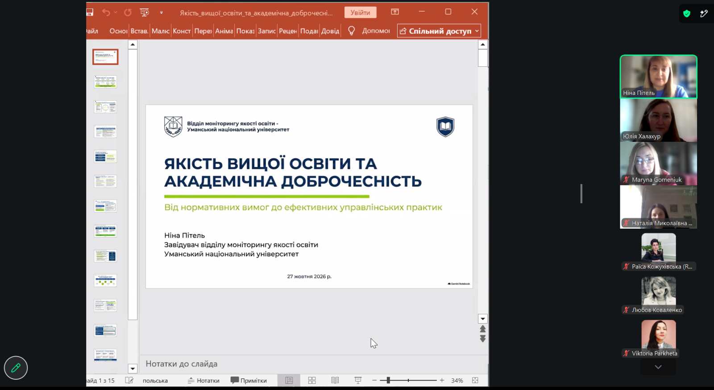Click the Нотатки до слайда notes field
Image resolution: width=714 pixels, height=390 pixels.
(x=314, y=364)
